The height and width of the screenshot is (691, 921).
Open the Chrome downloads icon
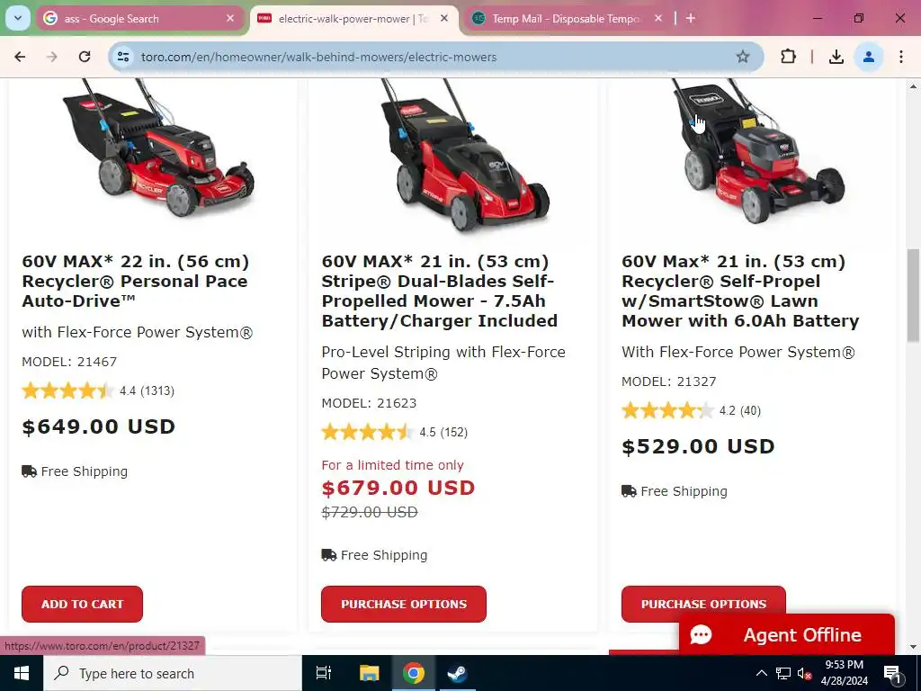(836, 57)
